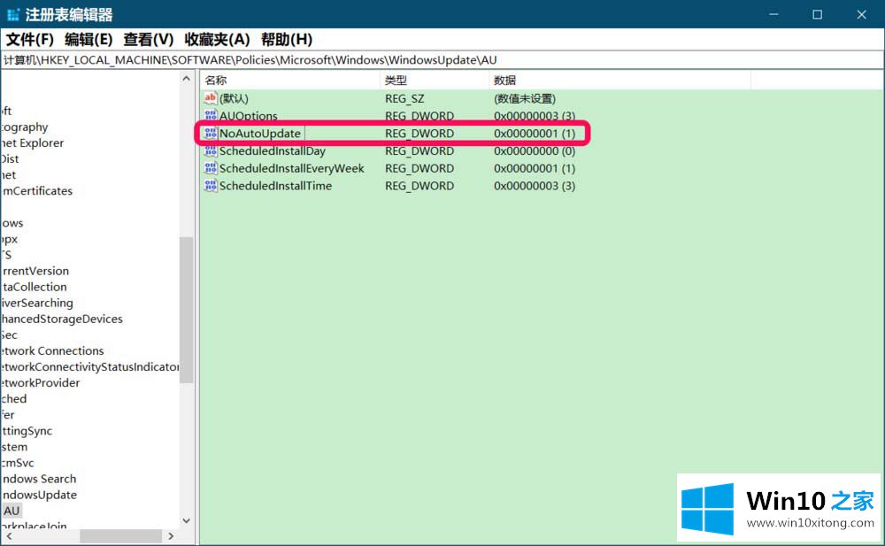Select the mCertificates tree key

pos(37,191)
